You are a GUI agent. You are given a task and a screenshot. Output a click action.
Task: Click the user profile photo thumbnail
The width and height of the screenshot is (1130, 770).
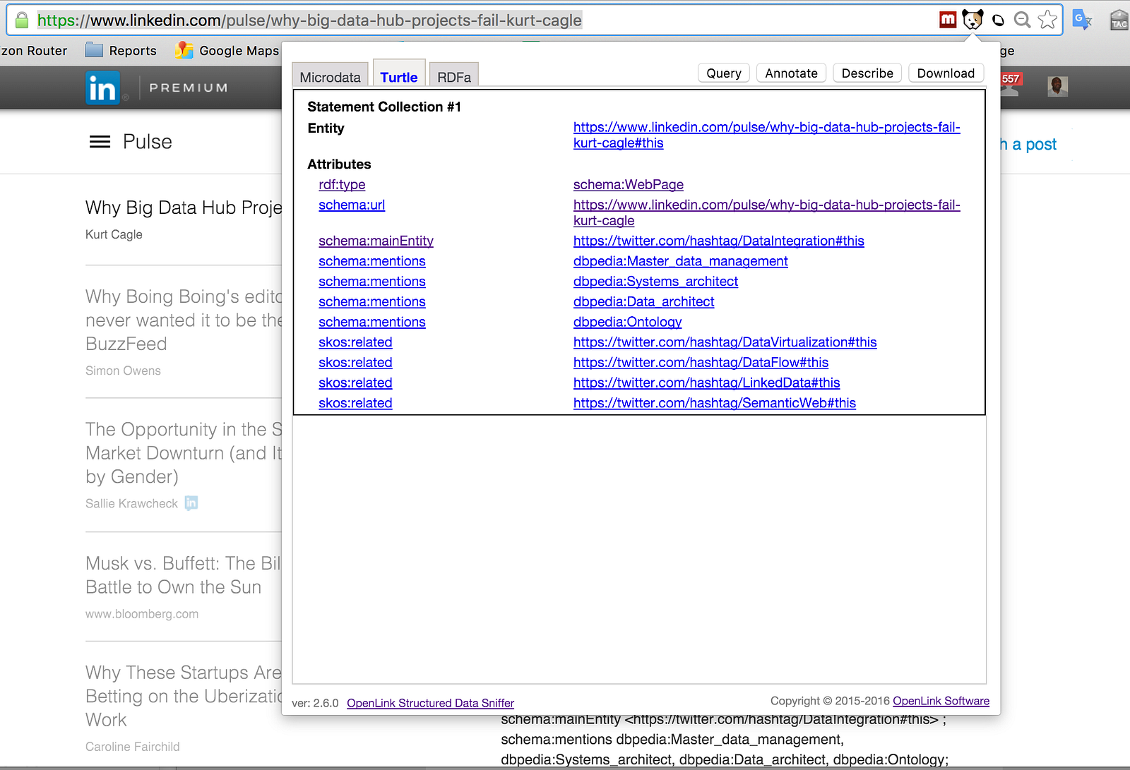tap(1057, 87)
